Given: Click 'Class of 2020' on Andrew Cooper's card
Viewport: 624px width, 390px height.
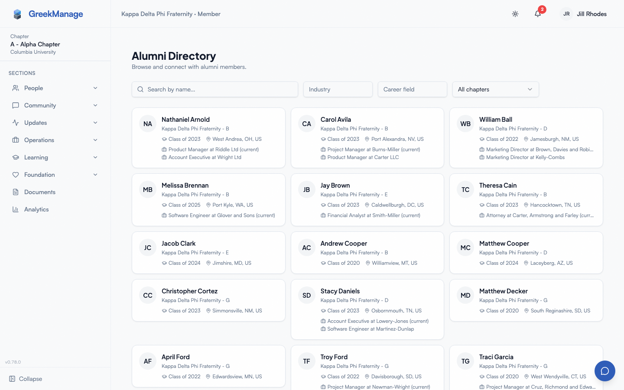Looking at the screenshot, I should click(344, 263).
